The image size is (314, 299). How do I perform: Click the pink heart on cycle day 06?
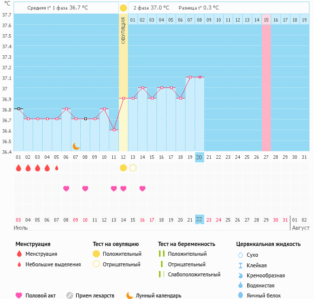[x=66, y=188]
